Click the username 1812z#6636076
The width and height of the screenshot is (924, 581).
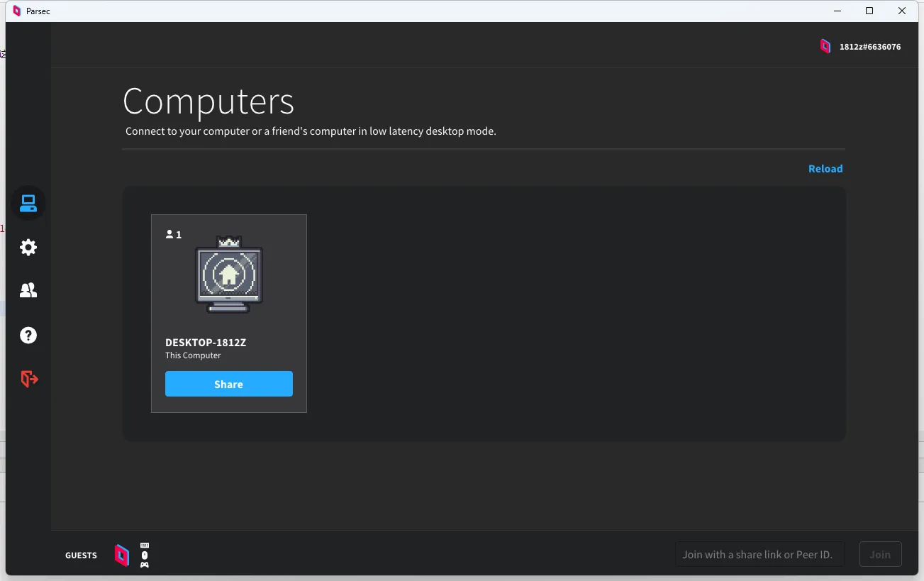(870, 47)
